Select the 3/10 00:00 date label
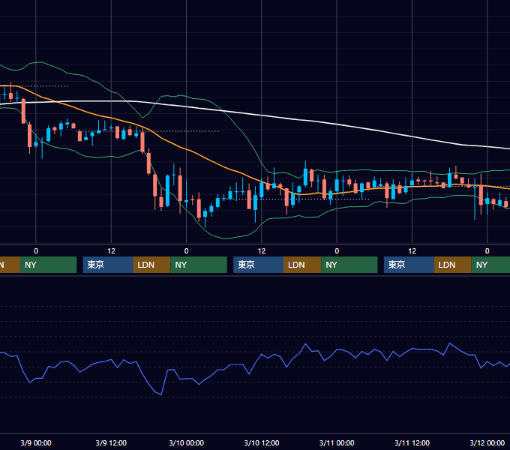 186,442
